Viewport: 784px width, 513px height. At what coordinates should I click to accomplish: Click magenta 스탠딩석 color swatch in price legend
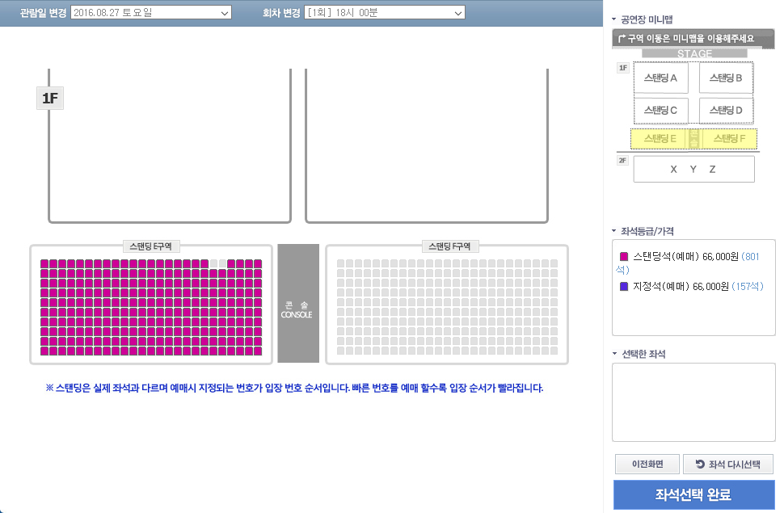click(x=622, y=256)
